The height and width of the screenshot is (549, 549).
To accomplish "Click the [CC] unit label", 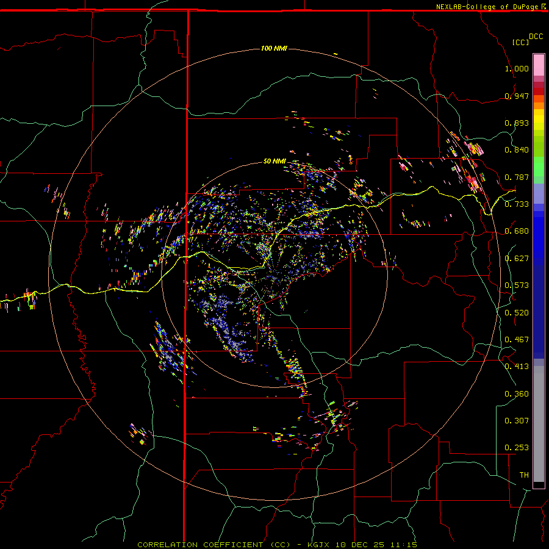I will click(x=520, y=42).
